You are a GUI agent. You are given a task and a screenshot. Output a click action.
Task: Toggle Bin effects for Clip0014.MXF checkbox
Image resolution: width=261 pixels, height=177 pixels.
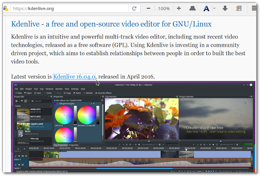(x=55, y=100)
